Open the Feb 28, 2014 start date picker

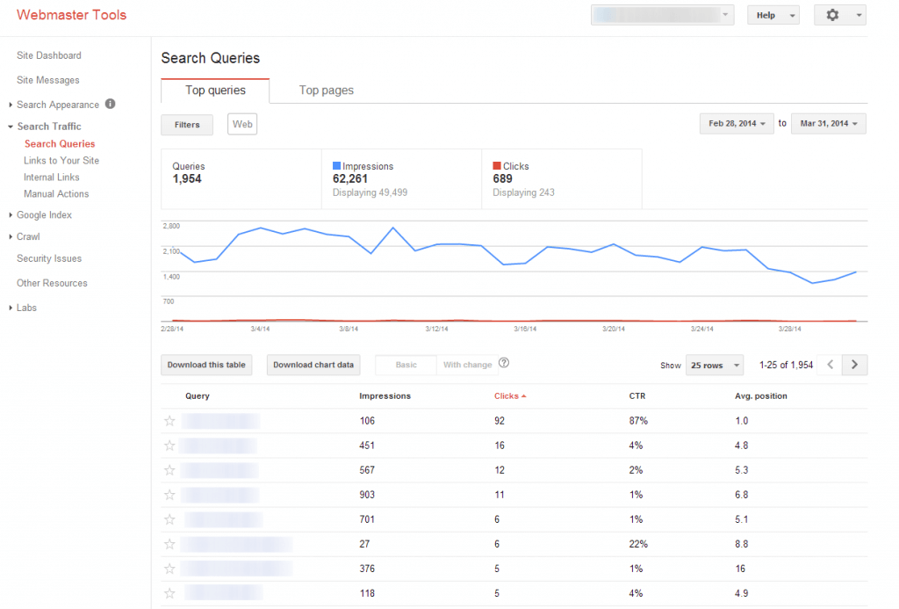click(x=737, y=124)
